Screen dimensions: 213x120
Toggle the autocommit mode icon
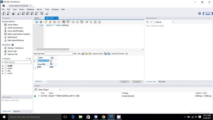(x=82, y=22)
